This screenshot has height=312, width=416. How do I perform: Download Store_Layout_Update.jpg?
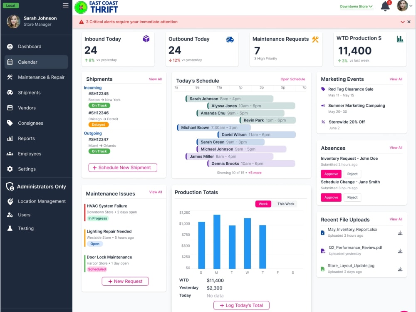click(400, 269)
